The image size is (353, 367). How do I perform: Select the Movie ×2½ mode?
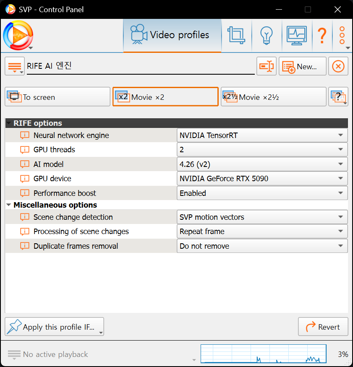click(x=273, y=97)
